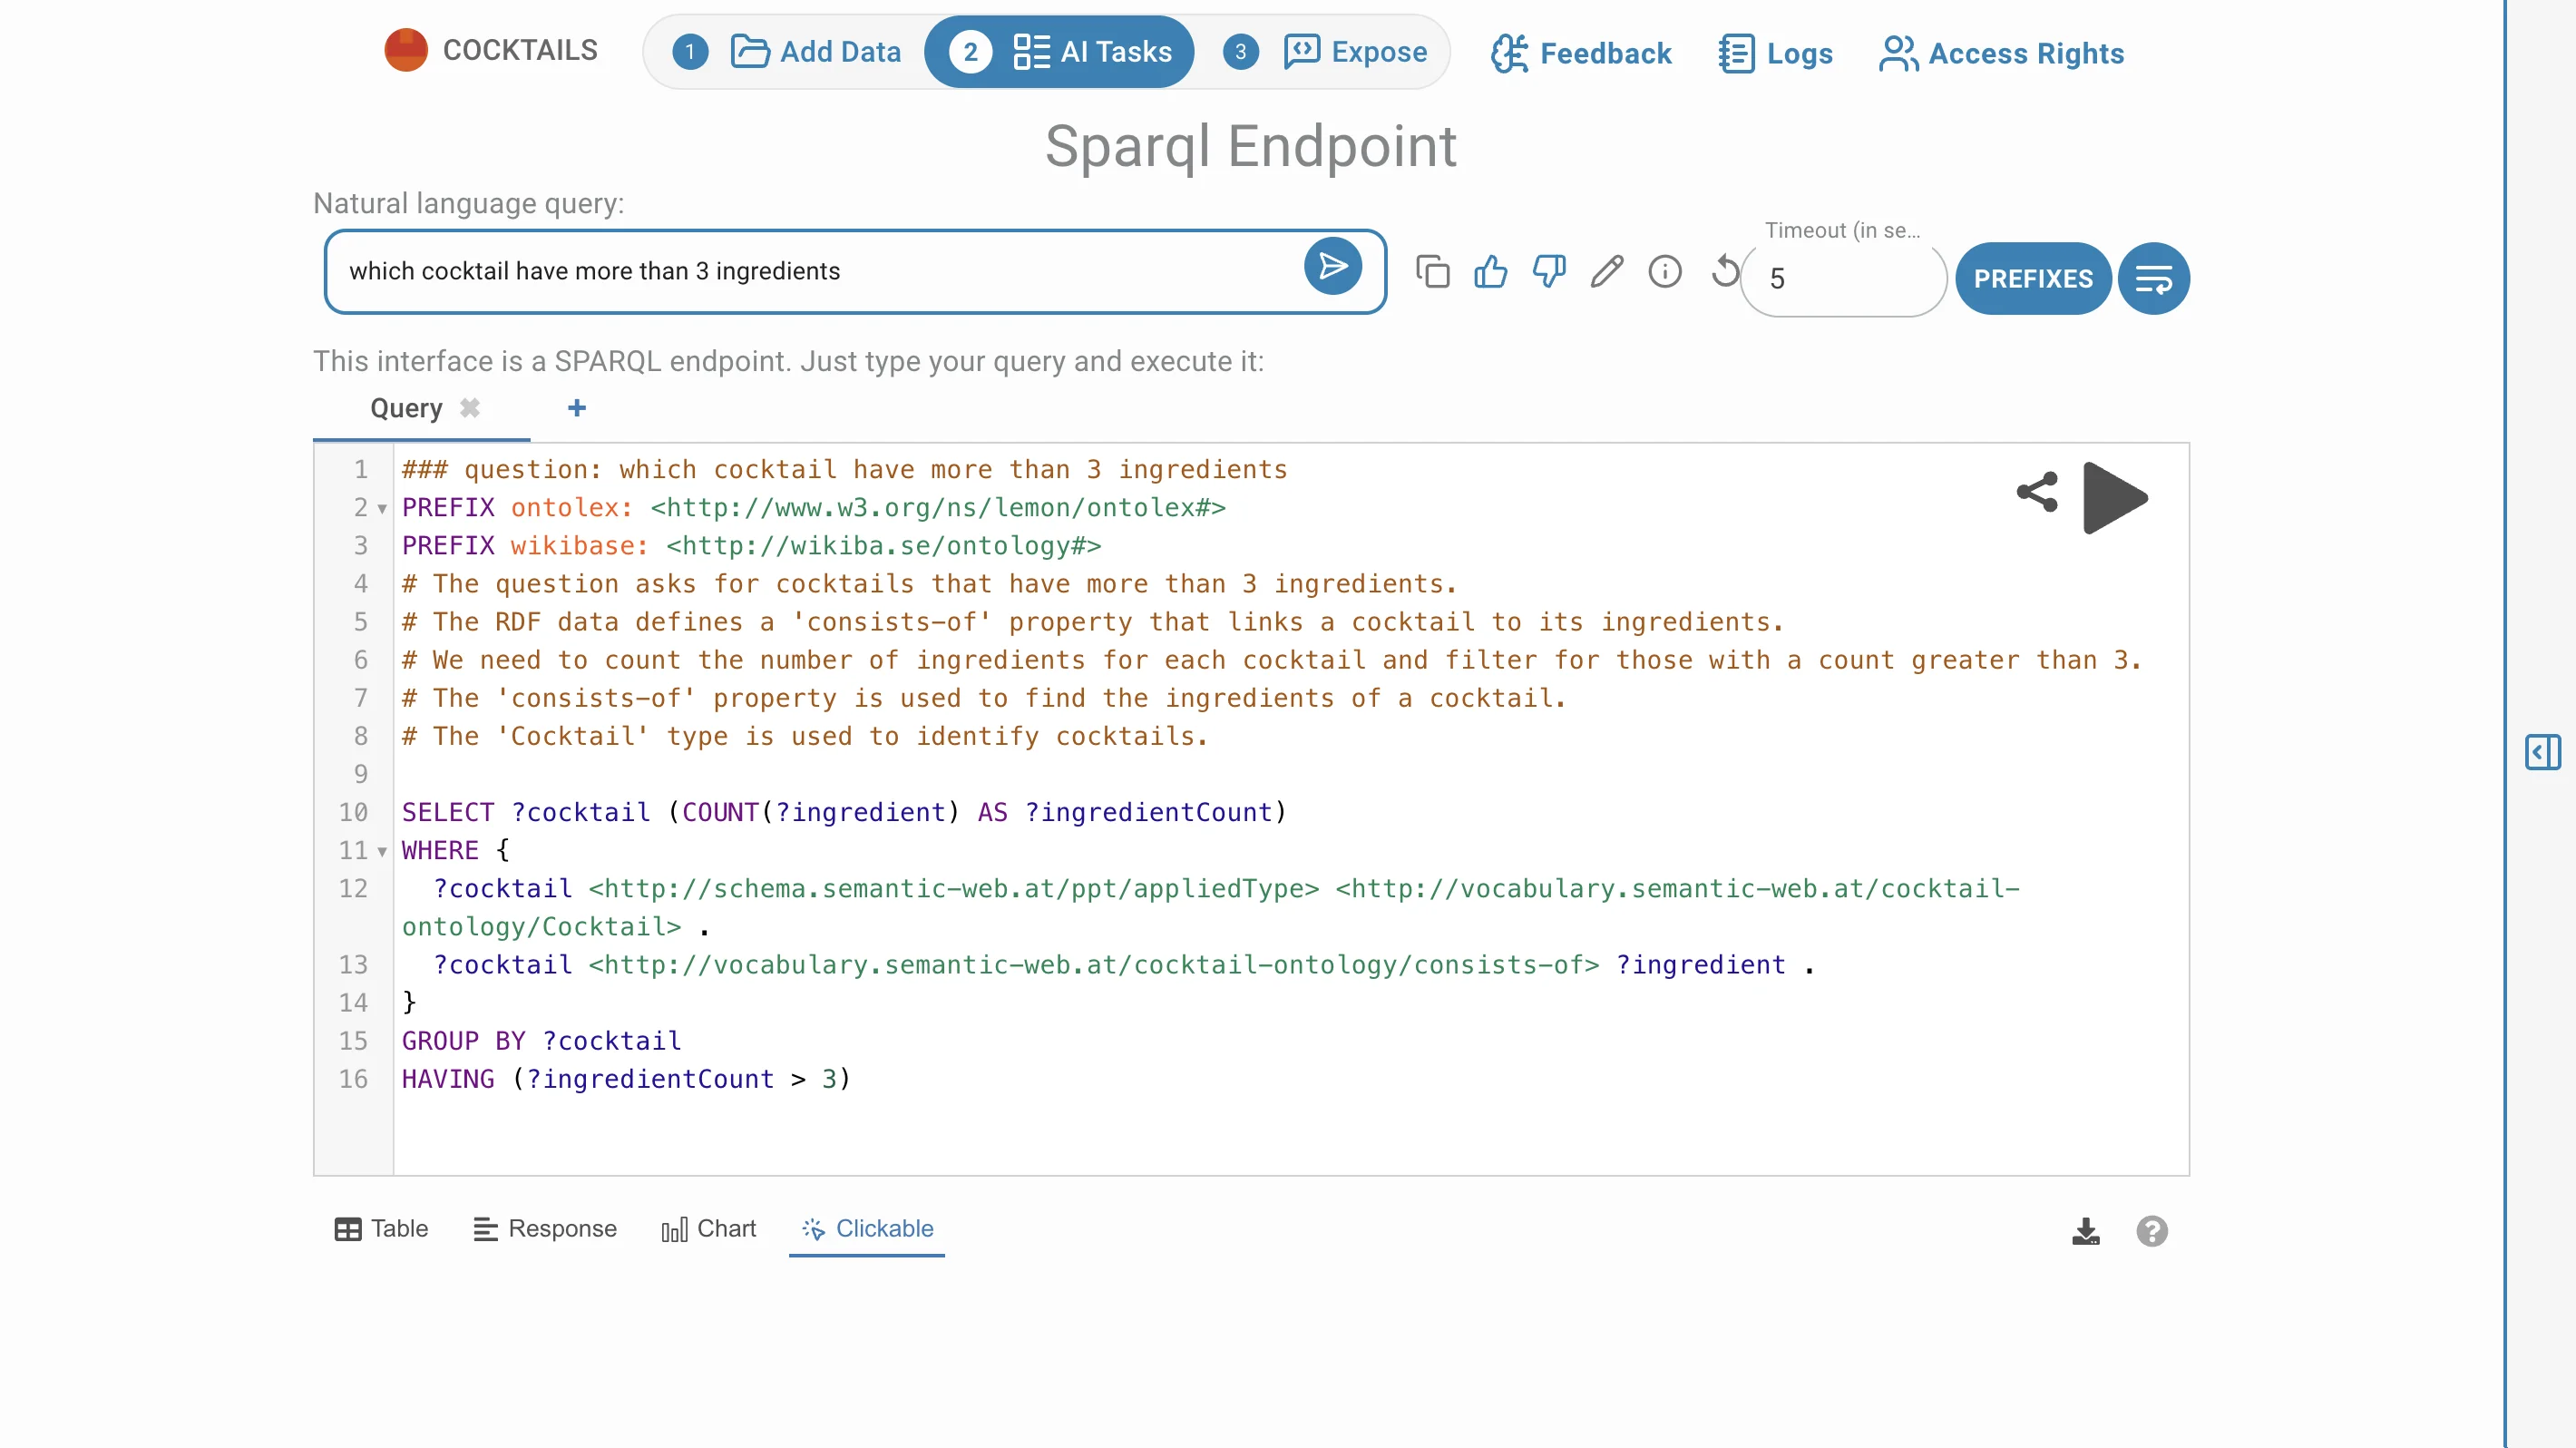Switch to Table results view
Image resolution: width=2576 pixels, height=1448 pixels.
point(381,1229)
